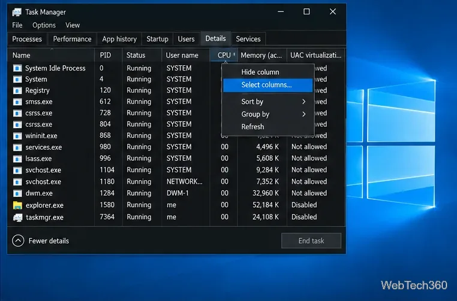Click the smss.exe process icon
The image size is (457, 301).
[x=17, y=102]
